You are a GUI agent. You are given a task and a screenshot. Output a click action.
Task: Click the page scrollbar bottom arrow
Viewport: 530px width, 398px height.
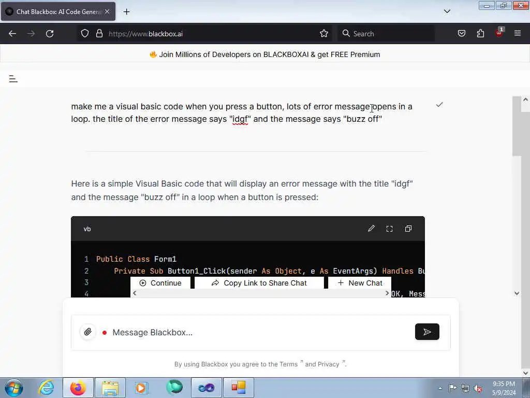click(x=525, y=373)
